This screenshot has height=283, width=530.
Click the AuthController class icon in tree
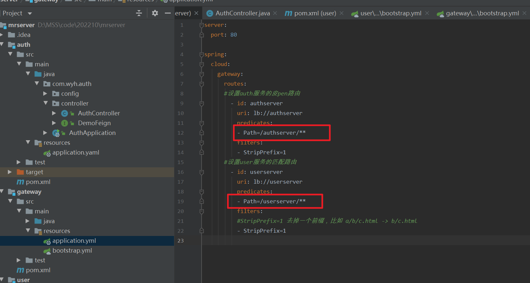(65, 113)
